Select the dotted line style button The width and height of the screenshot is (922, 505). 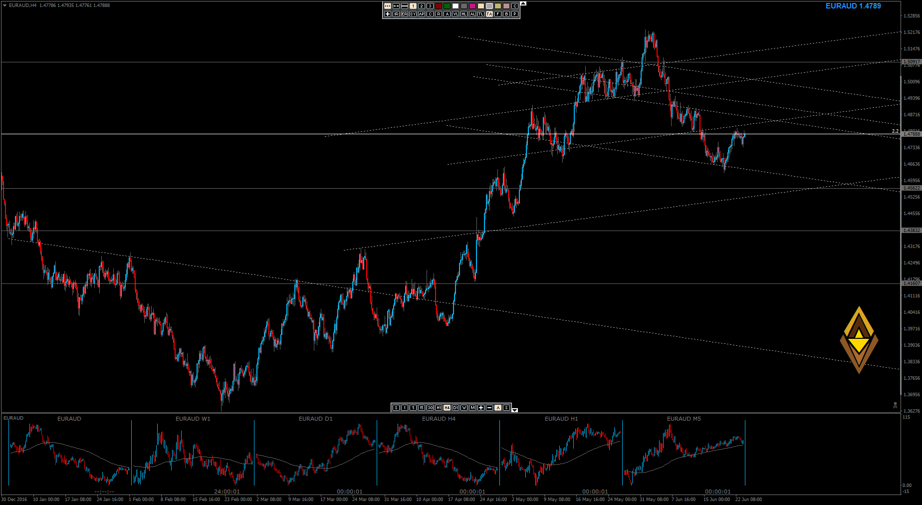pos(388,6)
